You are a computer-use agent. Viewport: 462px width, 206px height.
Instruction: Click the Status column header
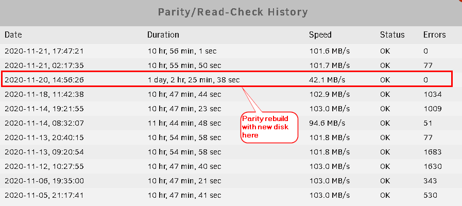click(392, 35)
